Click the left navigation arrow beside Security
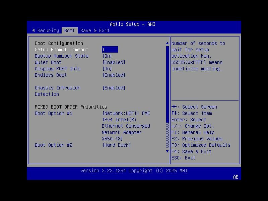 [33, 30]
